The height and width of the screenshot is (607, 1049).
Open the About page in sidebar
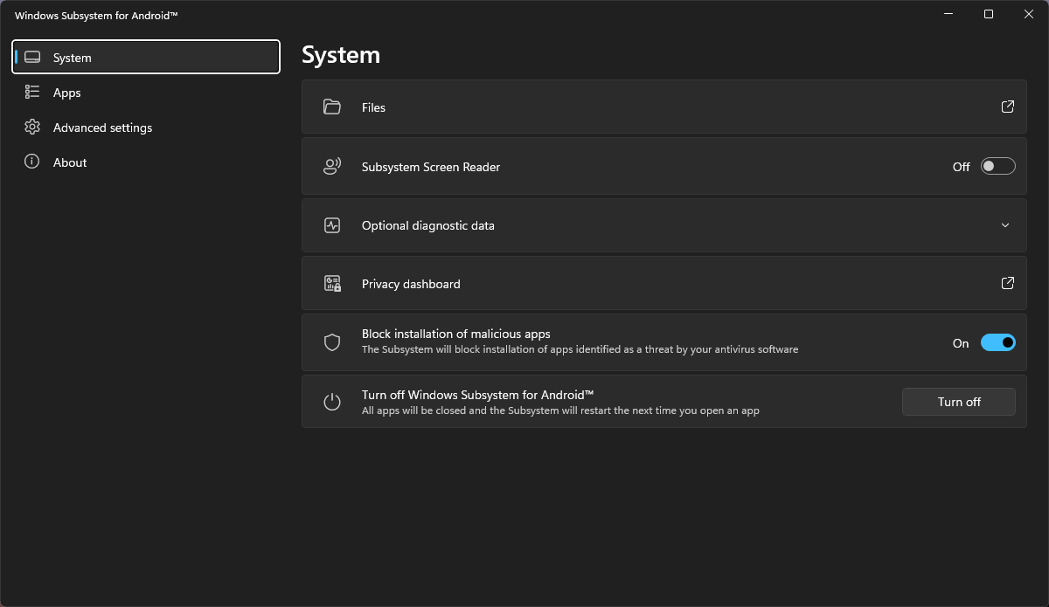[69, 162]
